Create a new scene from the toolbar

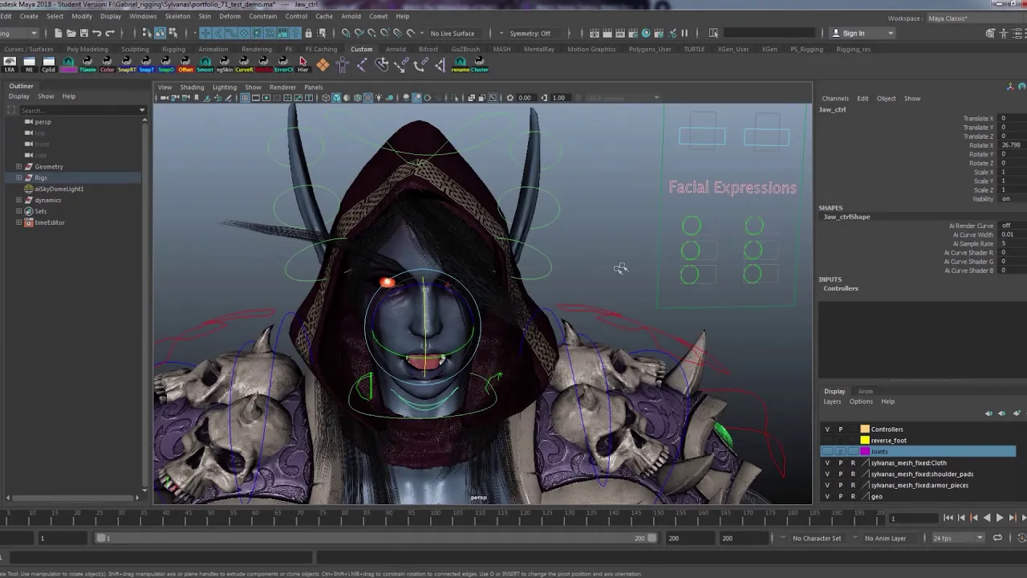point(58,33)
